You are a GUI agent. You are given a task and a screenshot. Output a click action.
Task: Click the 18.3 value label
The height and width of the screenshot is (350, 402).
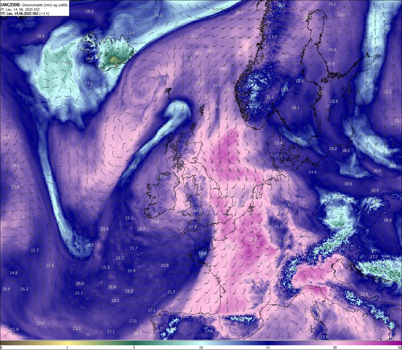coord(346,151)
